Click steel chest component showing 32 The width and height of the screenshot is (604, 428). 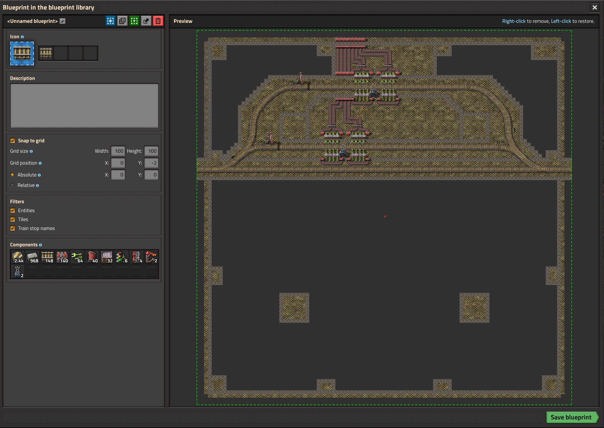click(107, 257)
